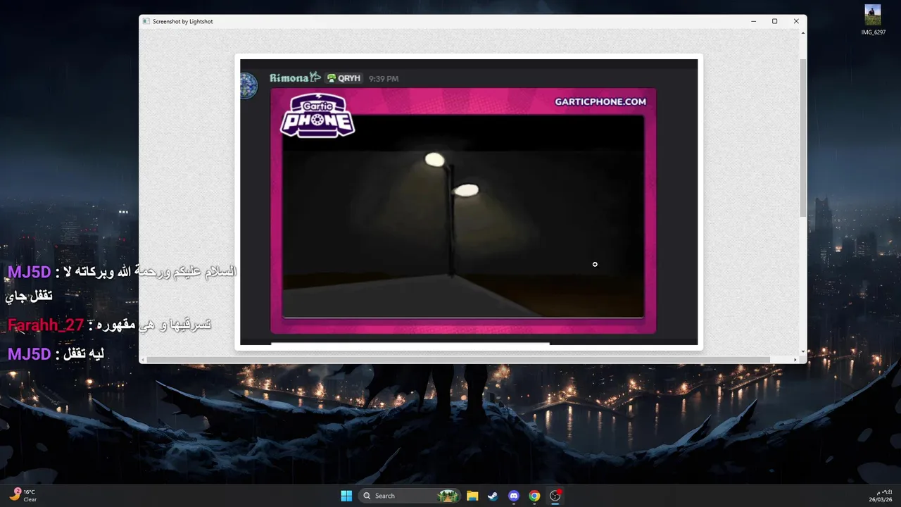
Task: Click the 9:39 PM message timestamp
Action: tap(384, 79)
